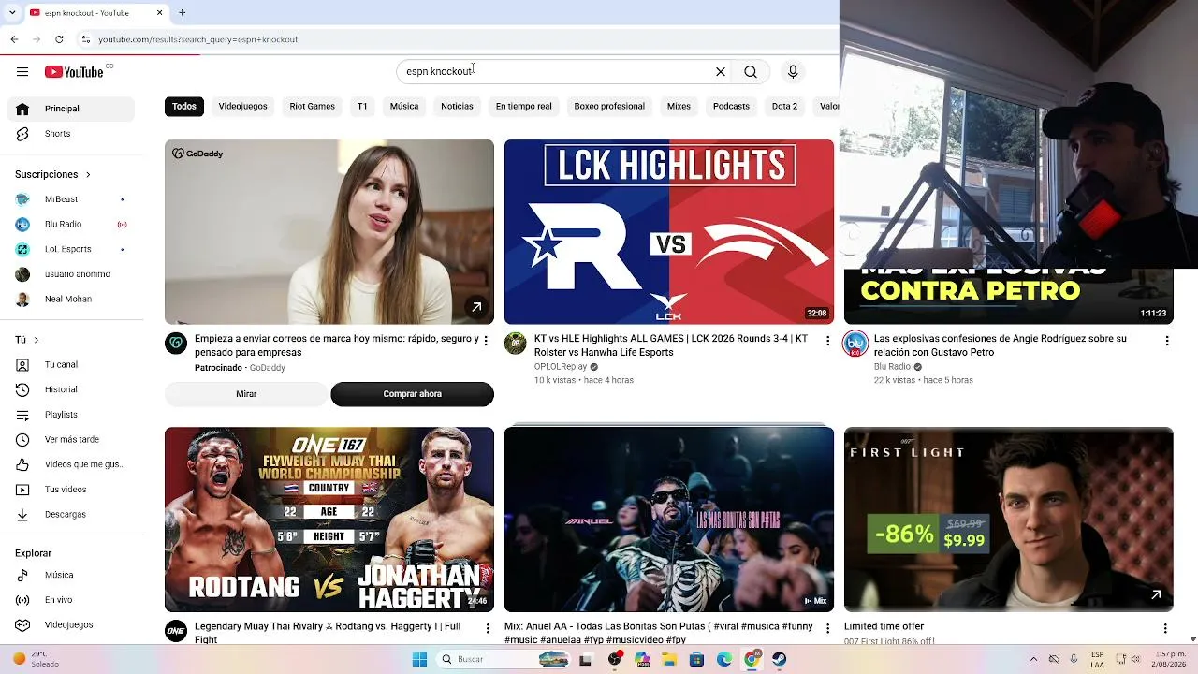
Task: Open Música under Explorar
Action: pyautogui.click(x=71, y=576)
